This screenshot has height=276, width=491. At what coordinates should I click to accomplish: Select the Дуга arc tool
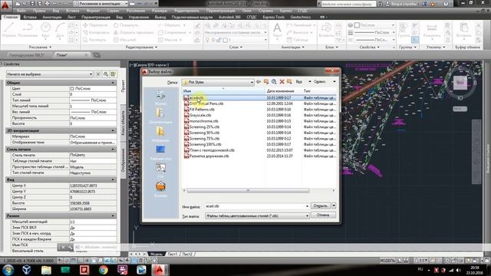pyautogui.click(x=60, y=31)
